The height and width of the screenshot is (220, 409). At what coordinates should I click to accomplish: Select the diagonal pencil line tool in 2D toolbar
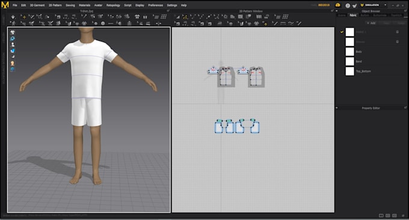(x=275, y=23)
